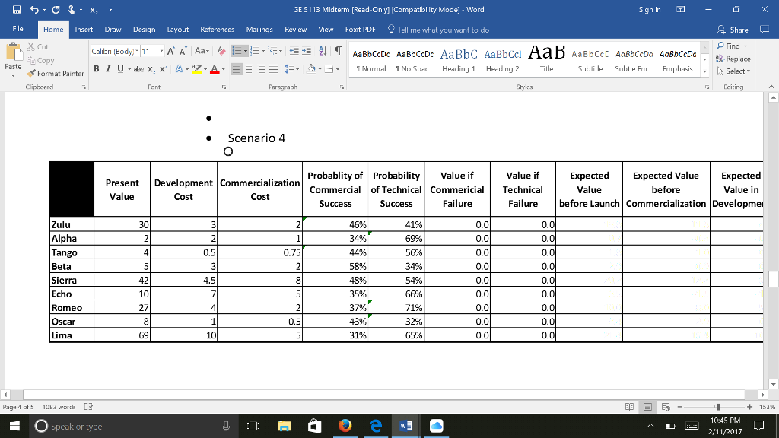Toggle underline formatting
Viewport: 779px width, 438px height.
tap(119, 68)
